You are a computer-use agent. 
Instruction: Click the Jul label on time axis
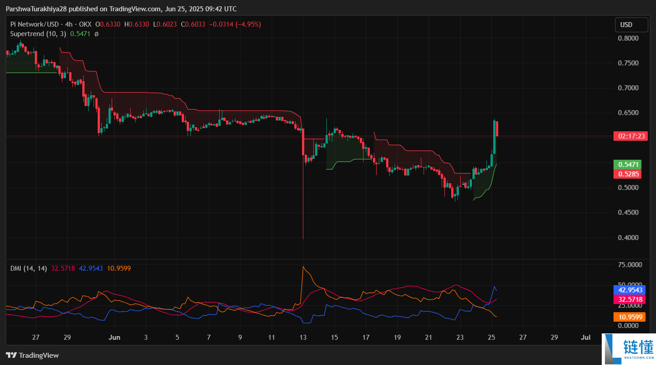(585, 337)
